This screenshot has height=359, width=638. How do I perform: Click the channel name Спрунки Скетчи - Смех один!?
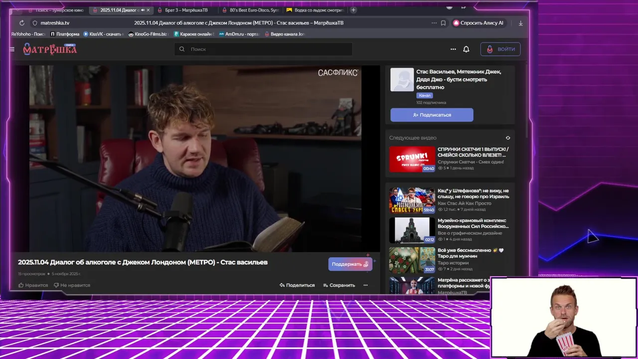(471, 162)
